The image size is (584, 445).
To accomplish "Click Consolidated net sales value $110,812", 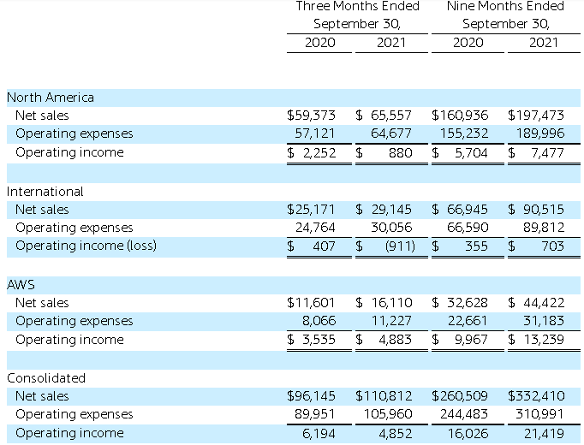I will click(384, 395).
